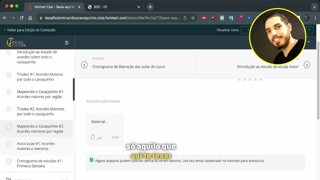The image size is (320, 180).
Task: Click the pdf file icon
Action: coord(93,137)
